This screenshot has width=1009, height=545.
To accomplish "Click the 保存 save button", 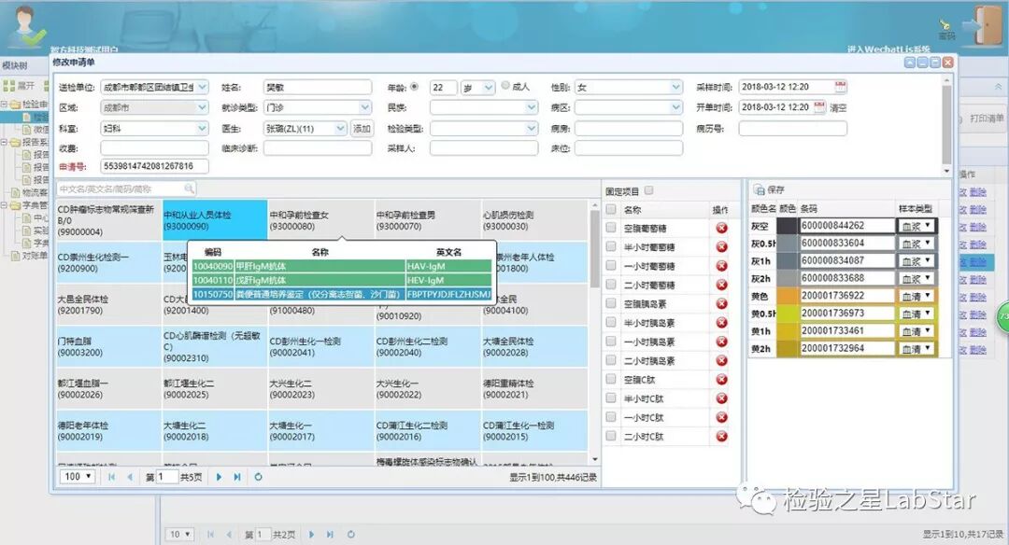I will (x=769, y=189).
